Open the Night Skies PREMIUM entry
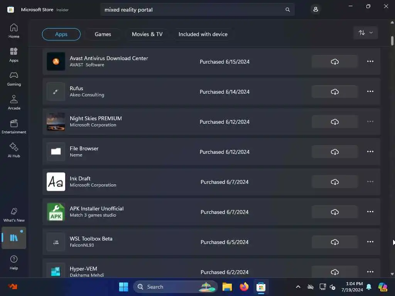Image resolution: width=395 pixels, height=296 pixels. (211, 122)
